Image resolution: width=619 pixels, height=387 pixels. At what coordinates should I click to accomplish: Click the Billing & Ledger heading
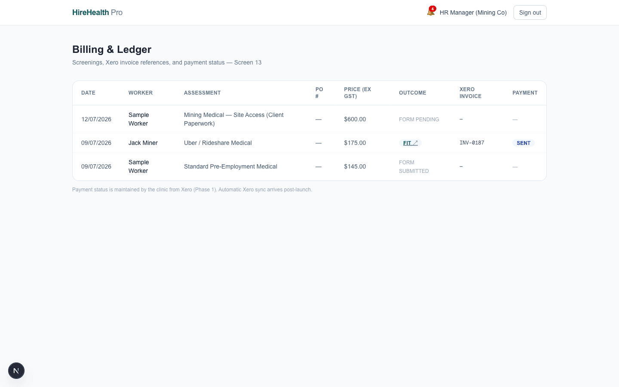coord(112,49)
